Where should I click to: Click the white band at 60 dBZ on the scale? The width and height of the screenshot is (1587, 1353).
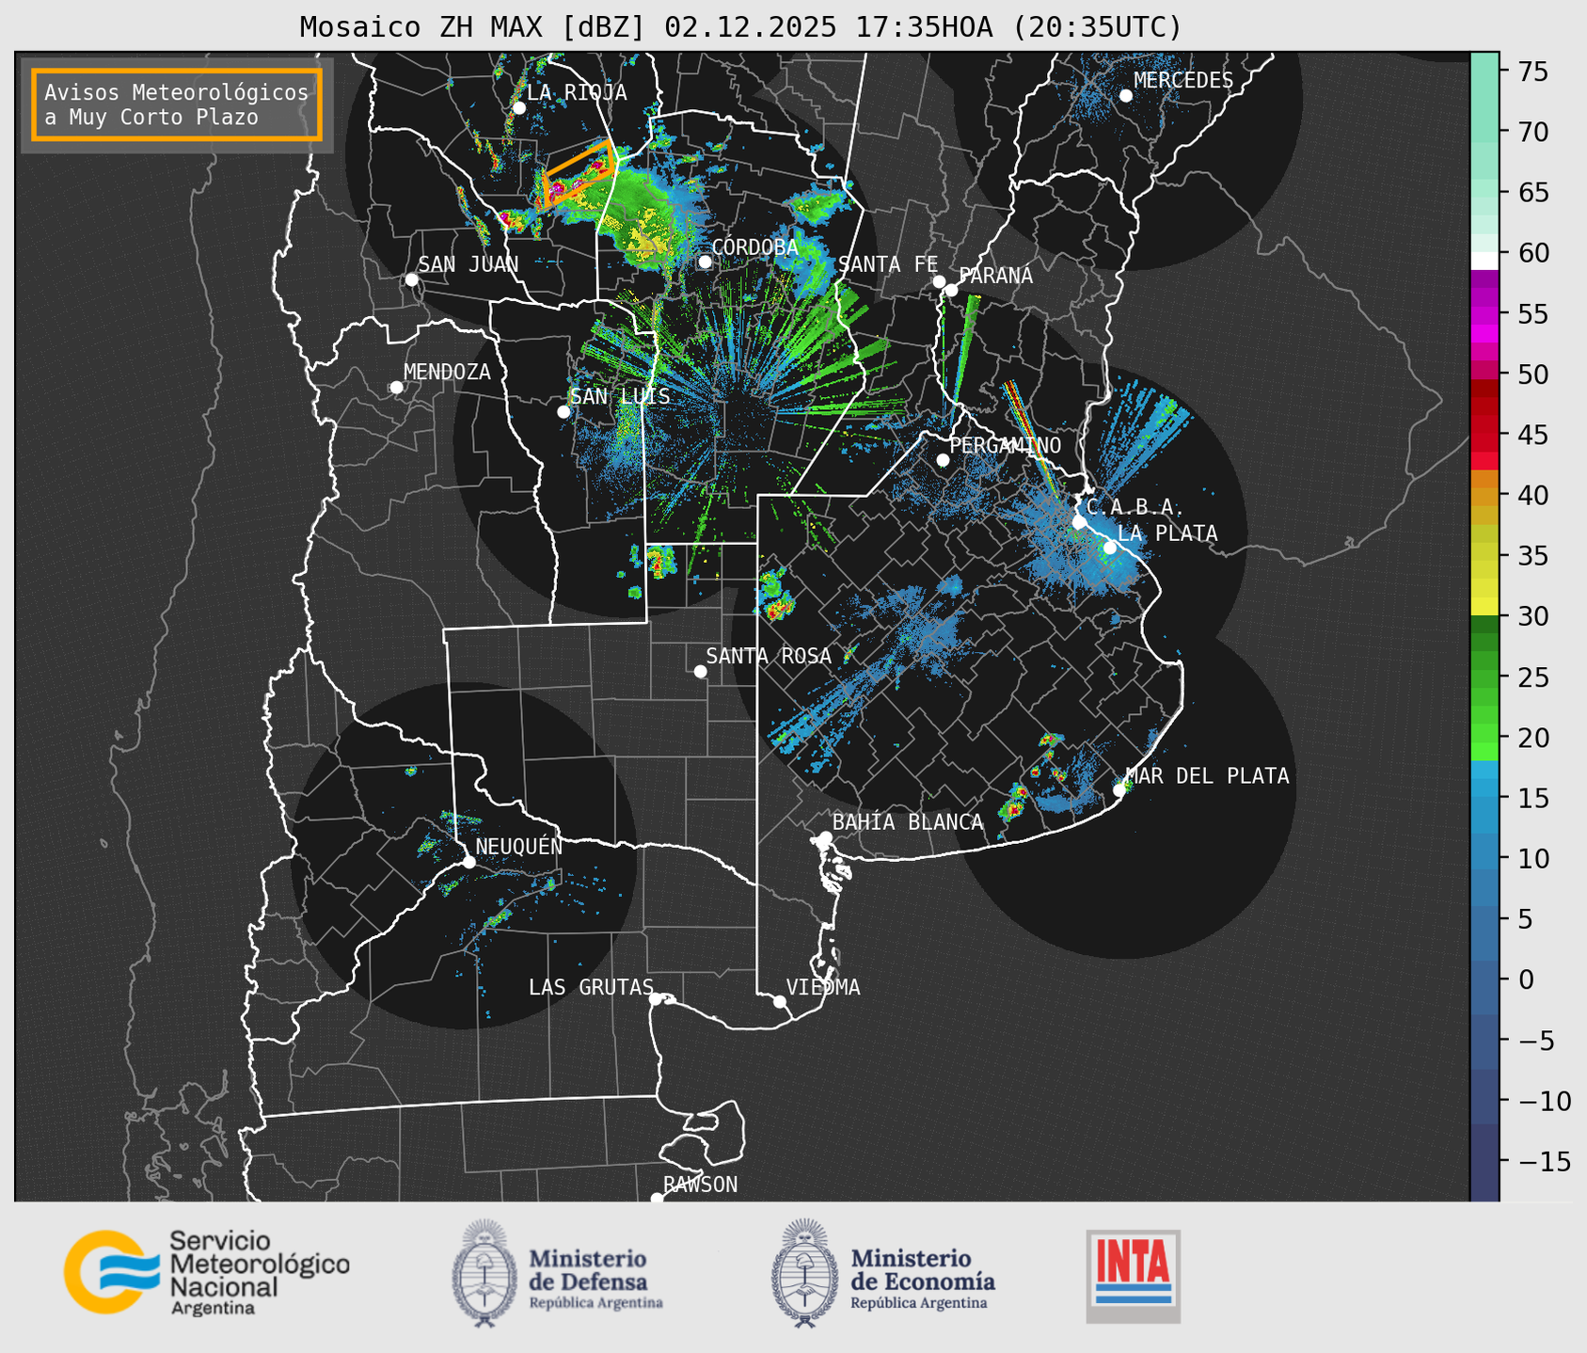(x=1484, y=260)
